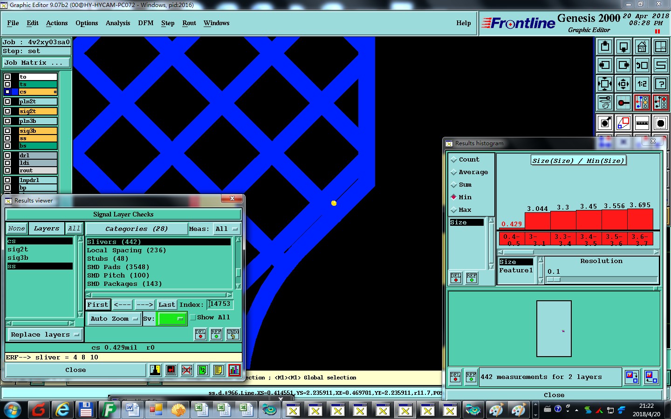This screenshot has height=419, width=671.
Task: Click the <--- previous result button
Action: [x=123, y=305]
